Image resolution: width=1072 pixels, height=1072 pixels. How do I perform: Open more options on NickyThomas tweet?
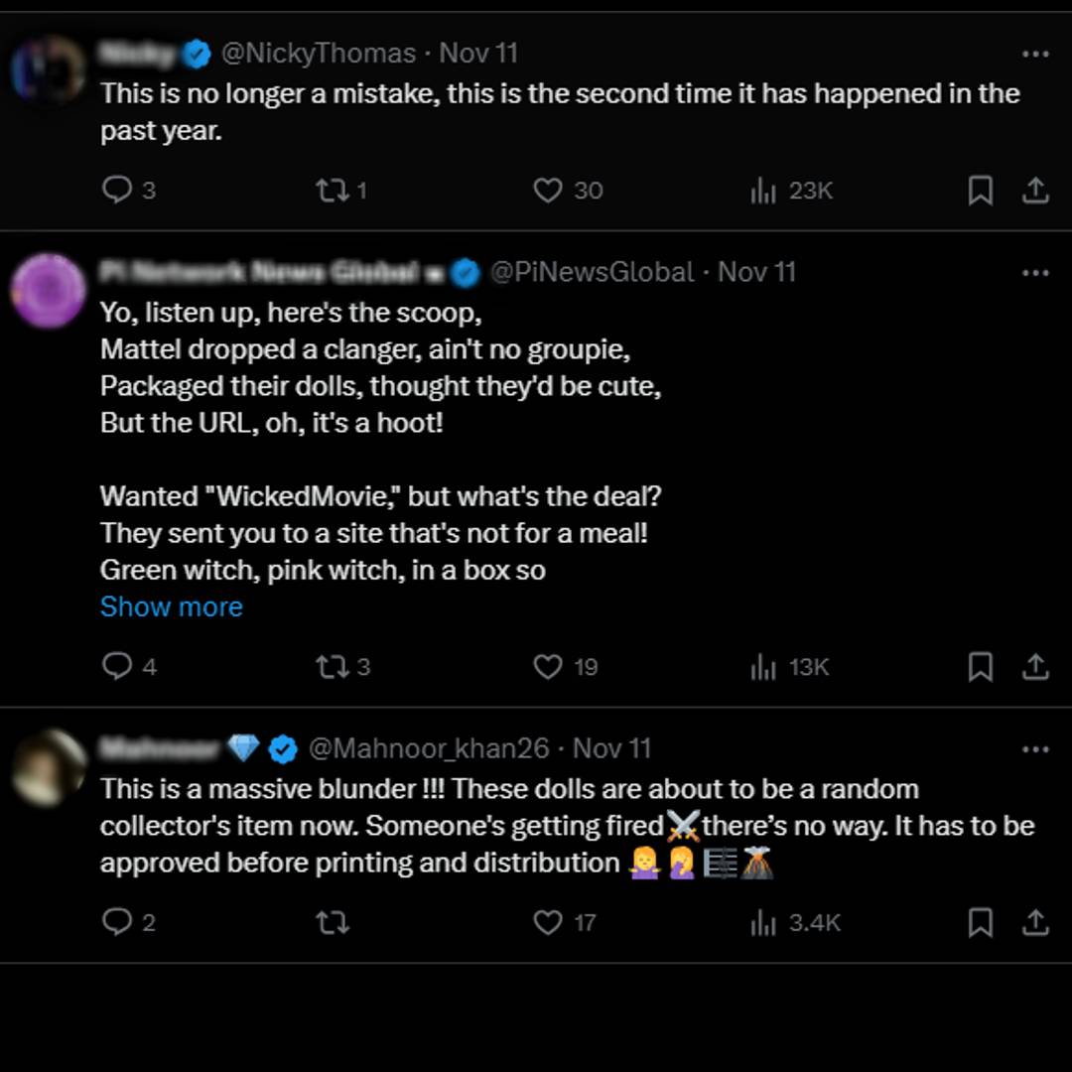(1035, 54)
